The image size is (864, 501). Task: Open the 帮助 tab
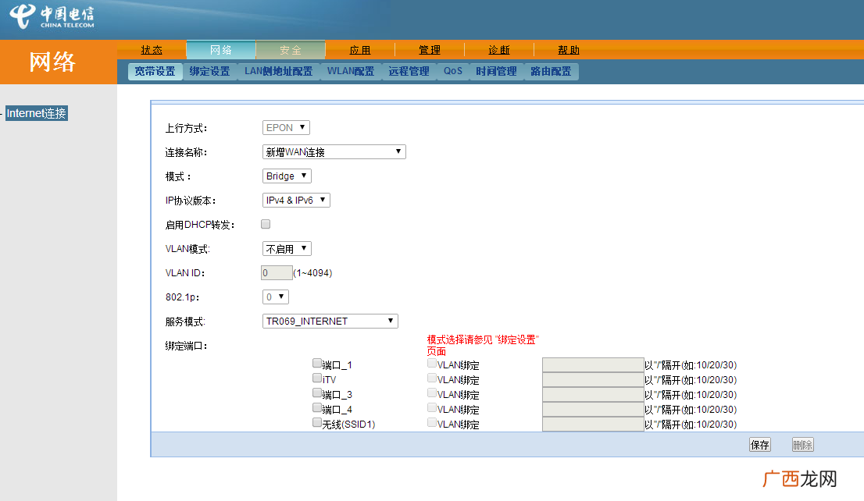tap(568, 50)
